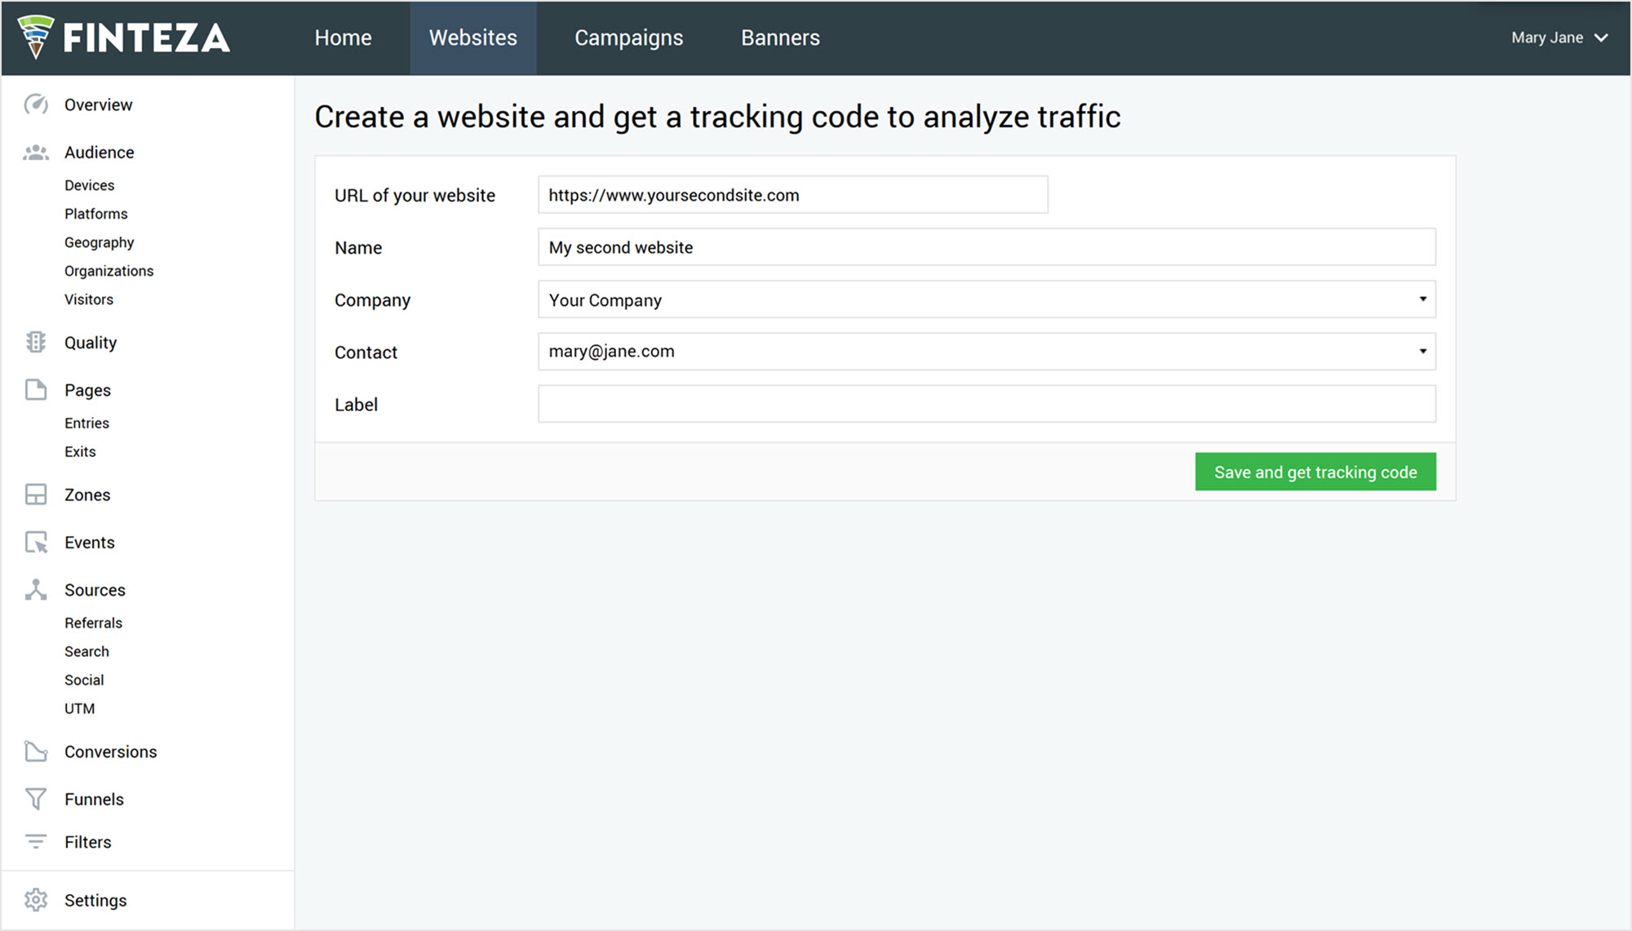Click the Sources sidebar icon
This screenshot has height=931, width=1632.
35,588
